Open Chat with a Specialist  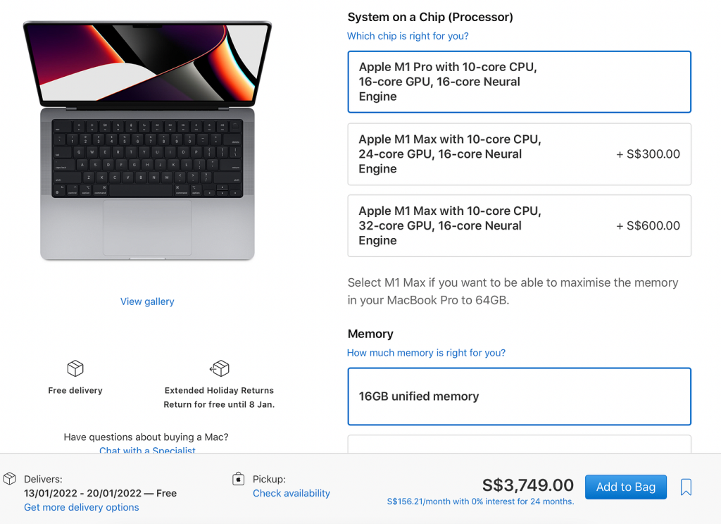click(147, 450)
